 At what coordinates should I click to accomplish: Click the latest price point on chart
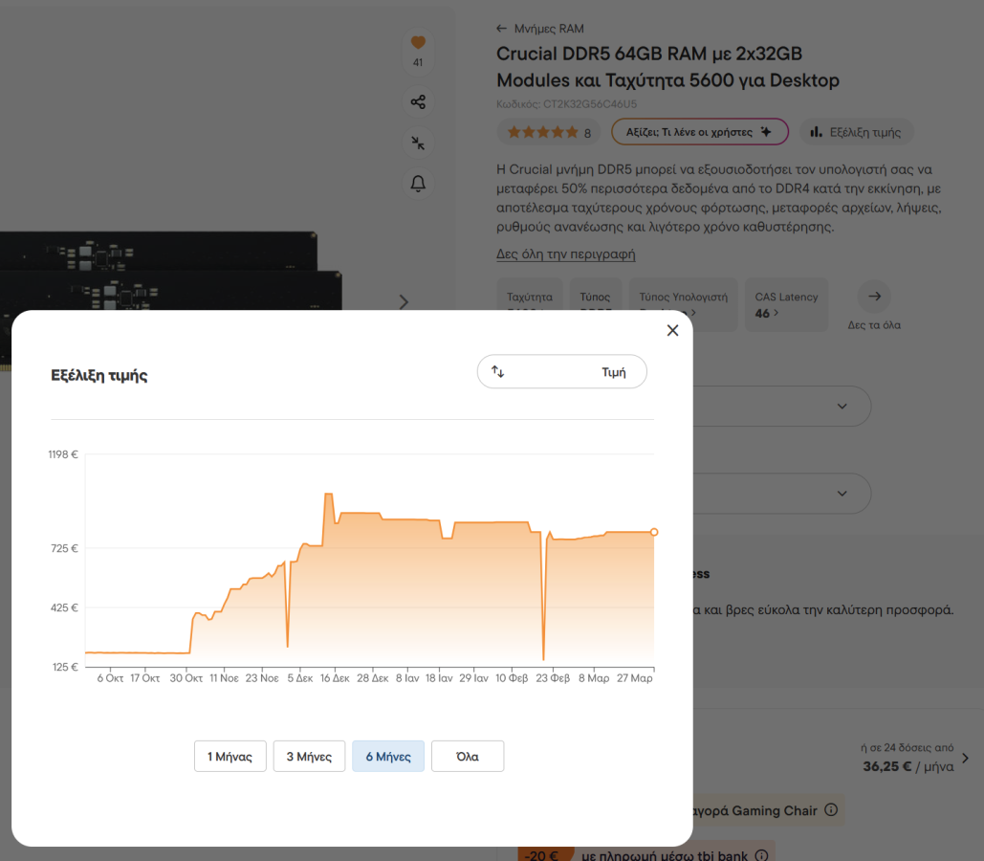tap(654, 532)
